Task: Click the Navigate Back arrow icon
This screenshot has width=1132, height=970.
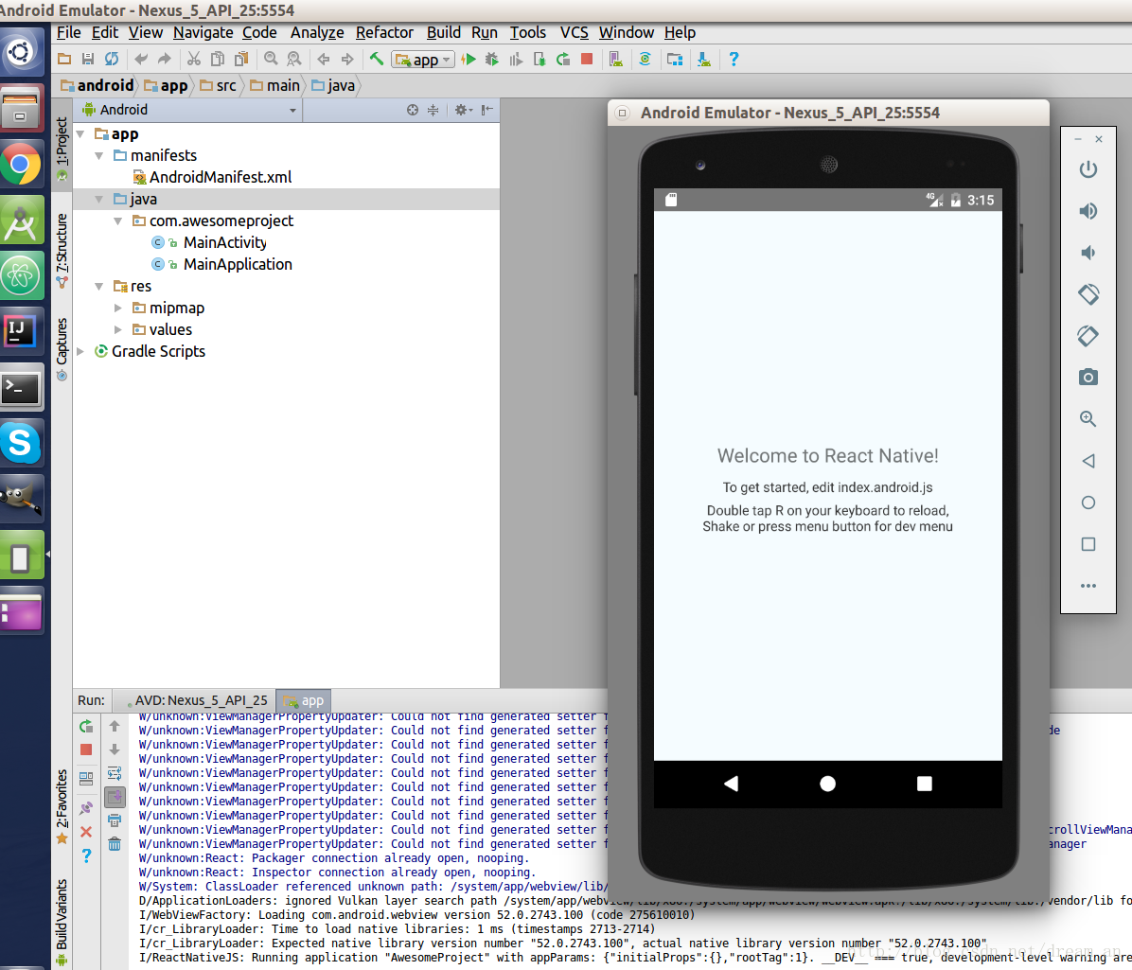Action: 324,60
